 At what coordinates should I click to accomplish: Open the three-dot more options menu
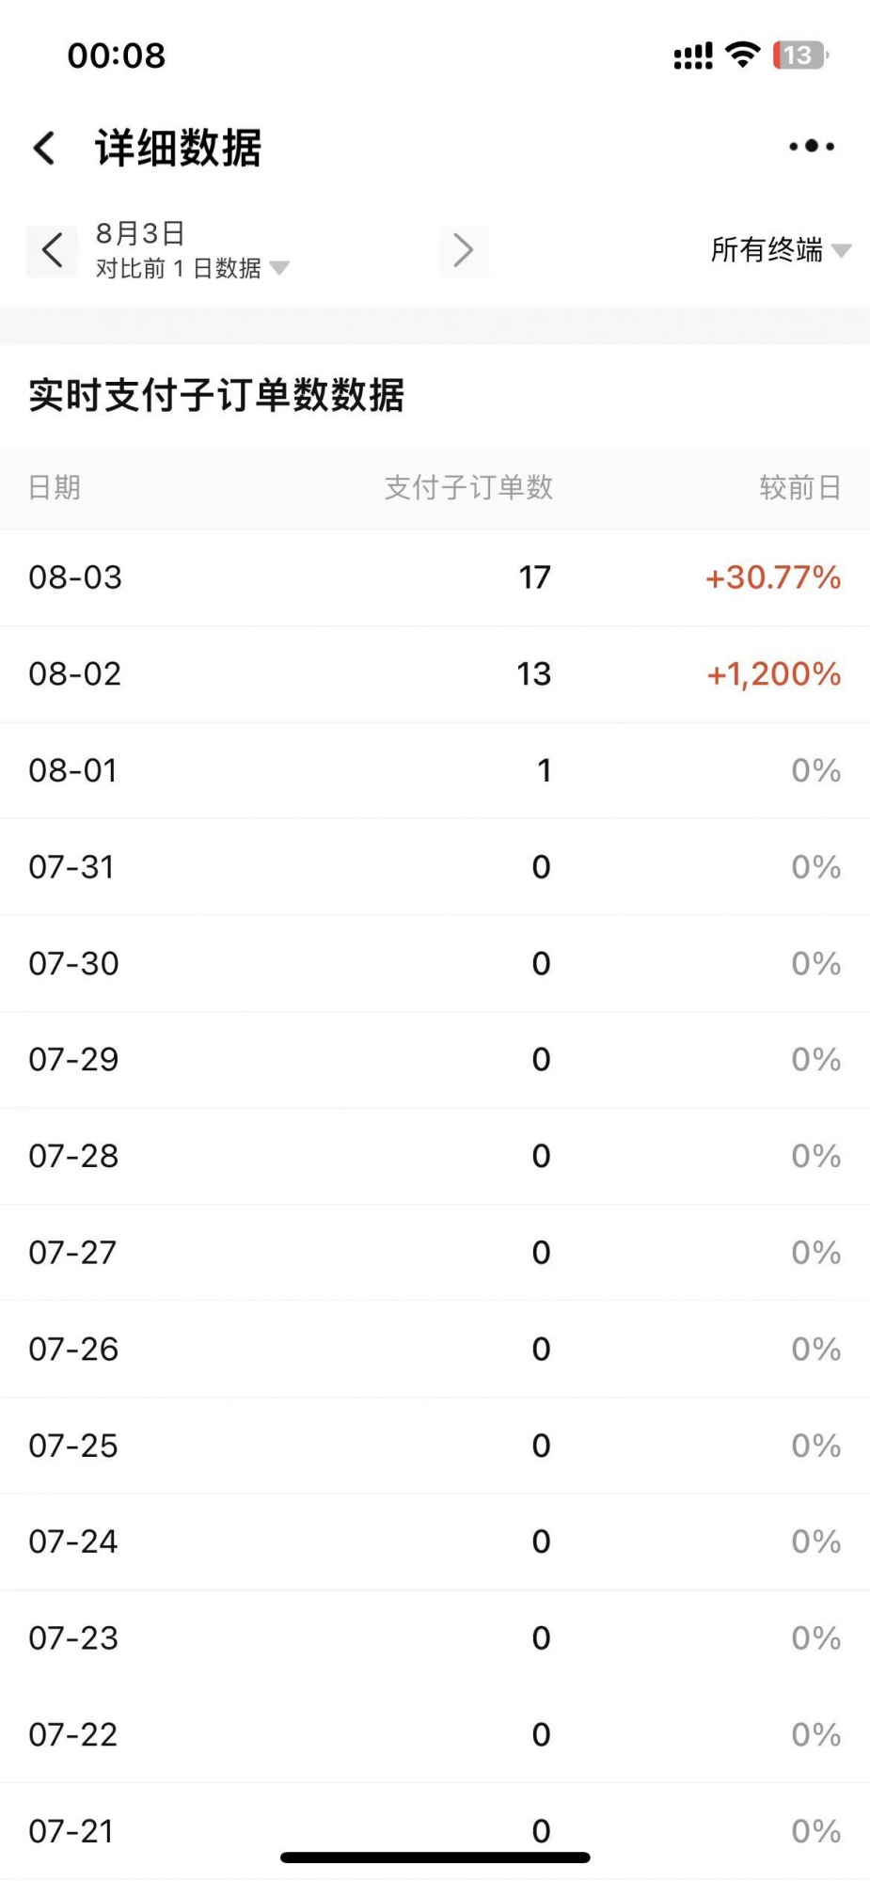[x=812, y=147]
